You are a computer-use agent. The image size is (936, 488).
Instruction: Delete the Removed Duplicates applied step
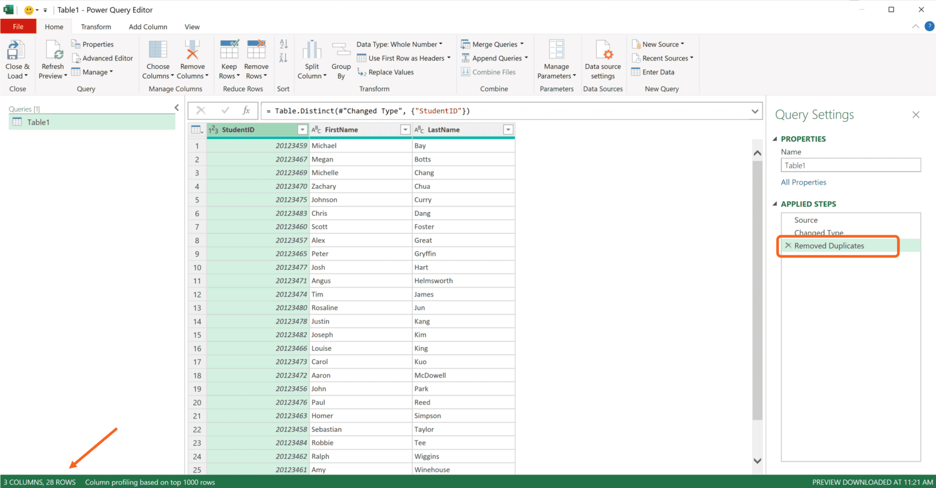[788, 246]
